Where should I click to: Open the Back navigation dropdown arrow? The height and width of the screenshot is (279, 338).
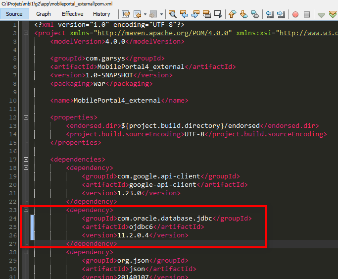click(x=145, y=14)
